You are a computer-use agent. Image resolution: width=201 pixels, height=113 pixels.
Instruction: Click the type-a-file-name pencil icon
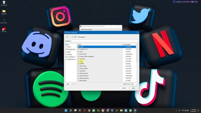pyautogui.click(x=67, y=37)
